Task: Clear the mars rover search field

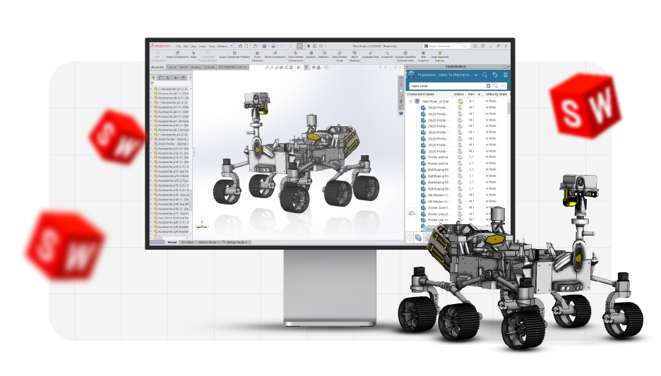Action: point(488,86)
